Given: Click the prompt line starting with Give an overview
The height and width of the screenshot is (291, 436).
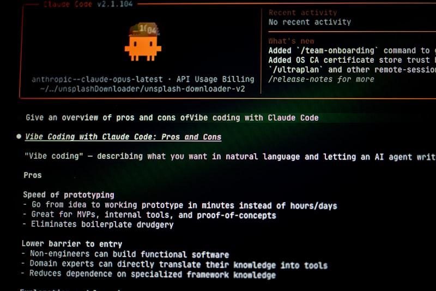Looking at the screenshot, I should pos(172,117).
